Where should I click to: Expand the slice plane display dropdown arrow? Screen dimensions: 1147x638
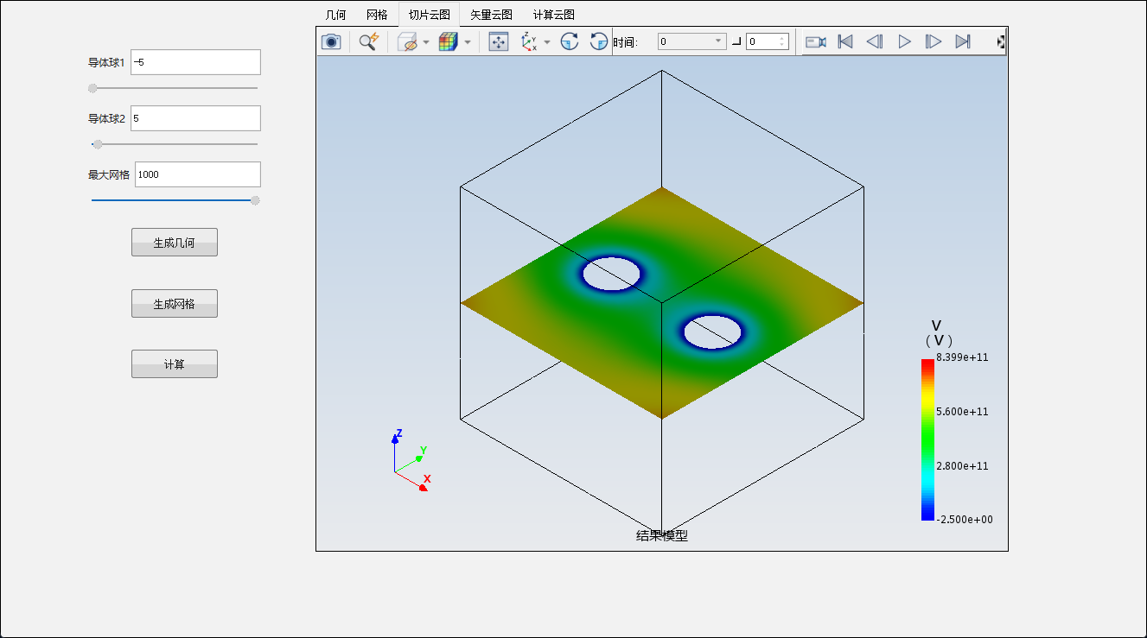[x=426, y=41]
